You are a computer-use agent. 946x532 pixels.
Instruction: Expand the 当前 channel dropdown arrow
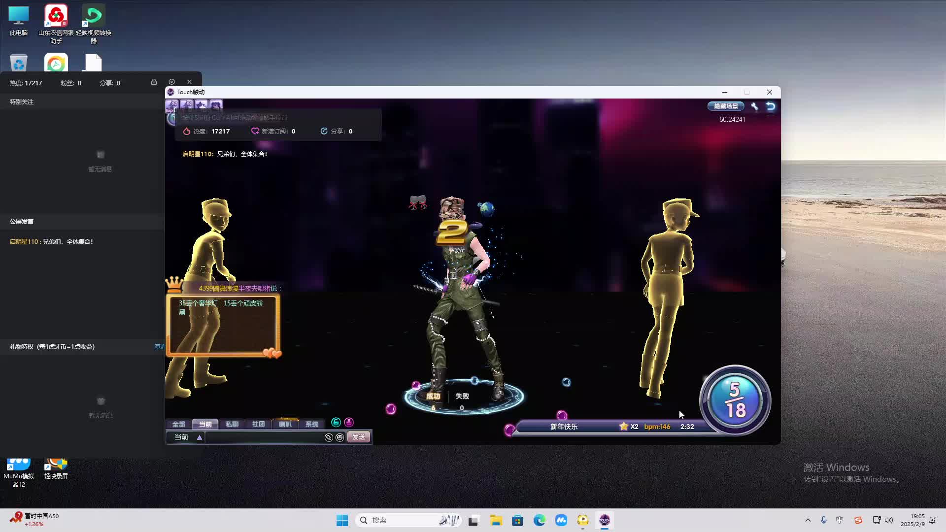click(200, 437)
